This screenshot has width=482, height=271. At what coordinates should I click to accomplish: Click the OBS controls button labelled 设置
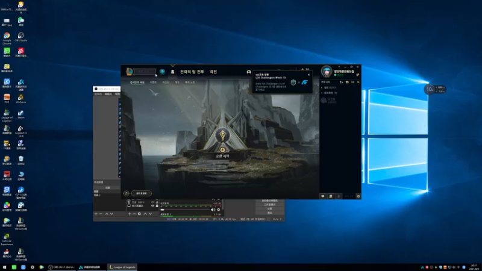(x=269, y=208)
